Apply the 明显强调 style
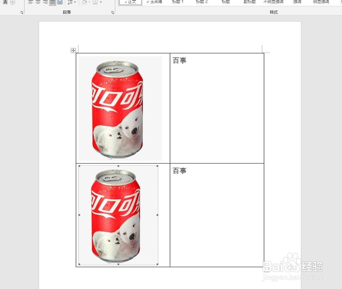Viewport: 342px width, 289px height. click(x=321, y=2)
